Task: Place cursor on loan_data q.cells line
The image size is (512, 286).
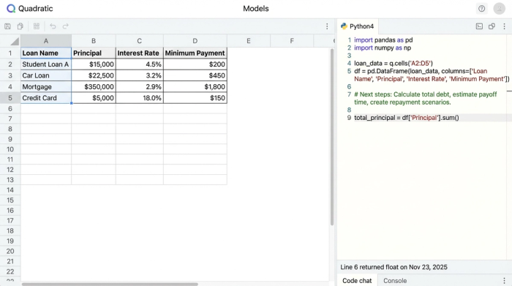Action: point(394,64)
